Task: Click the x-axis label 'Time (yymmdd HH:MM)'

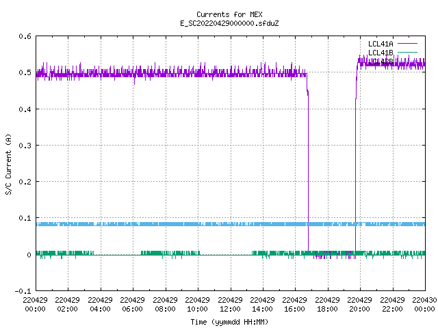Action: [x=229, y=322]
